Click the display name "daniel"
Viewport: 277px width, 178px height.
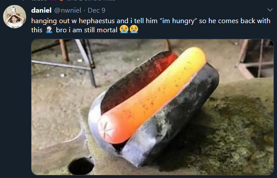pyautogui.click(x=42, y=10)
